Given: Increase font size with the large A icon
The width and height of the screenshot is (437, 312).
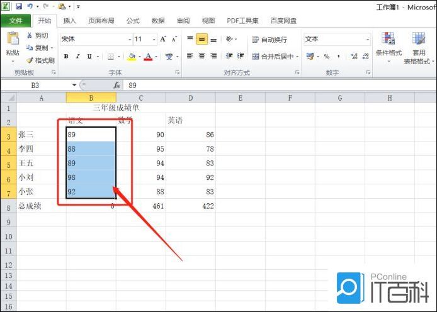Looking at the screenshot, I should 163,39.
